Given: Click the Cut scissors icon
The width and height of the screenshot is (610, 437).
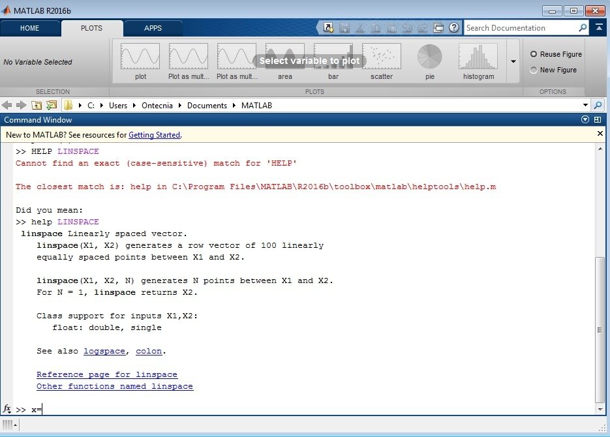Looking at the screenshot, I should click(360, 27).
